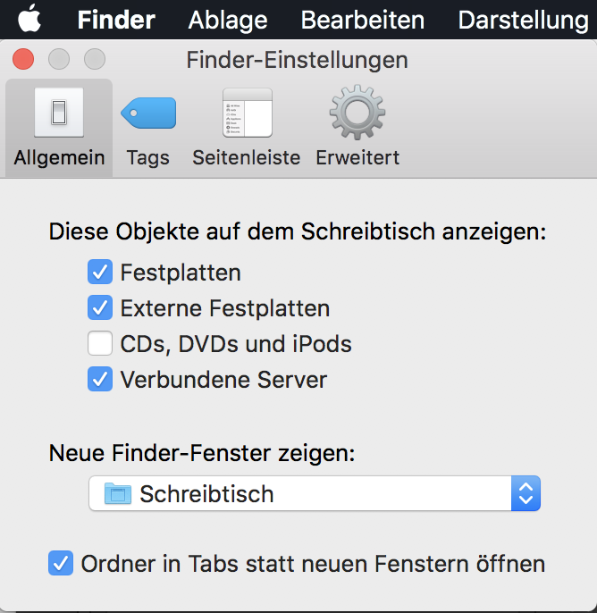This screenshot has height=613, width=597.
Task: Open the Seitenleiste sidebar icon
Action: click(247, 113)
